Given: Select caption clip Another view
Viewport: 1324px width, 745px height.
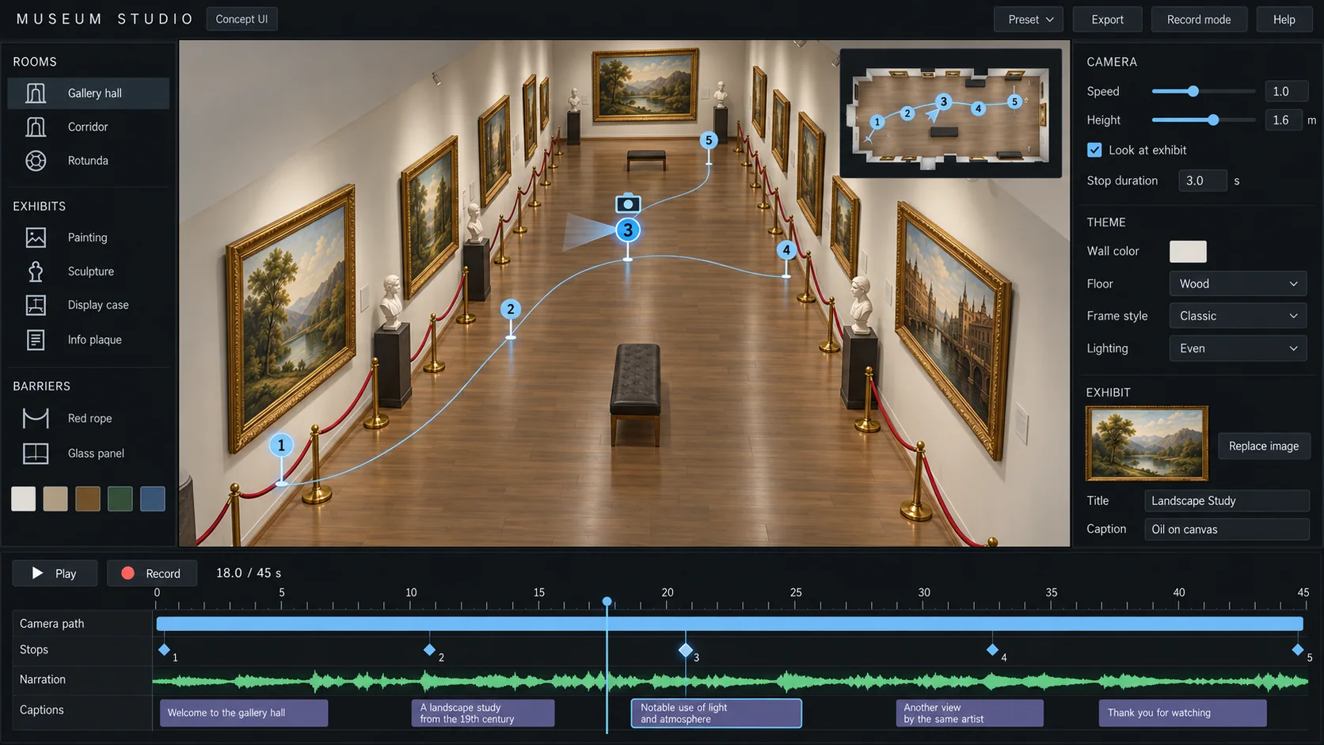Looking at the screenshot, I should (x=970, y=713).
